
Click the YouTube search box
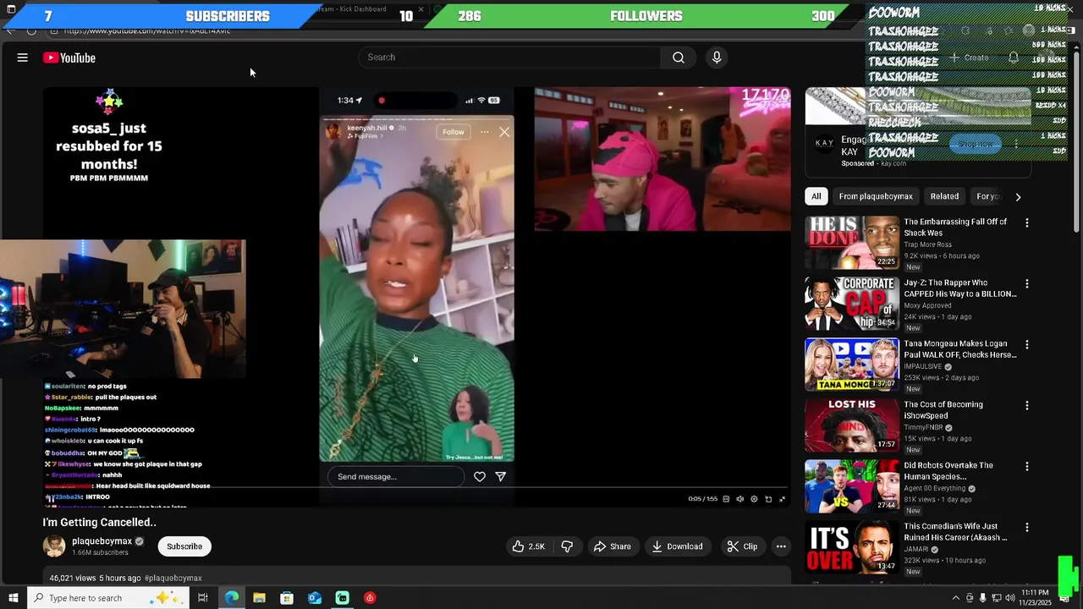click(x=509, y=57)
